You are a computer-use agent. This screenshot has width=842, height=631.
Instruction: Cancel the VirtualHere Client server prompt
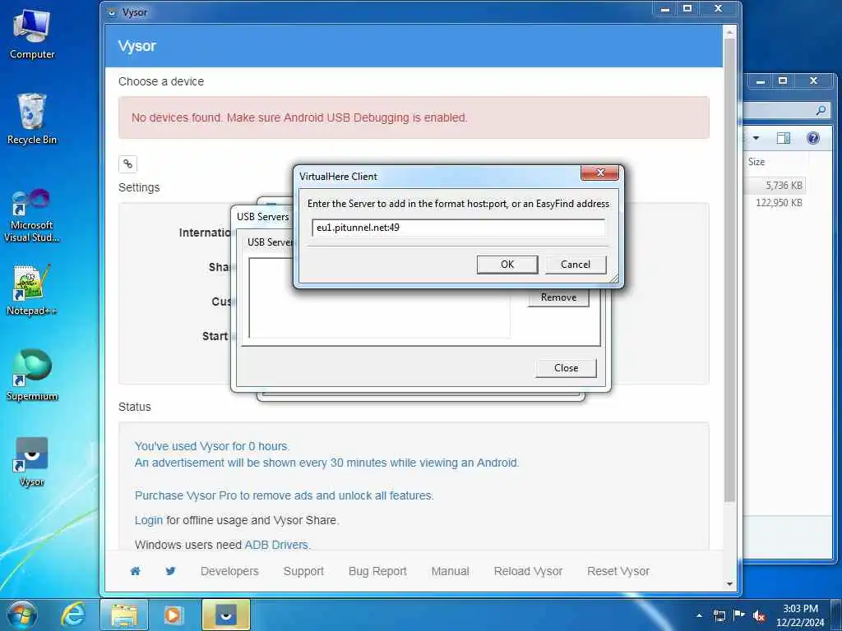[x=576, y=265]
